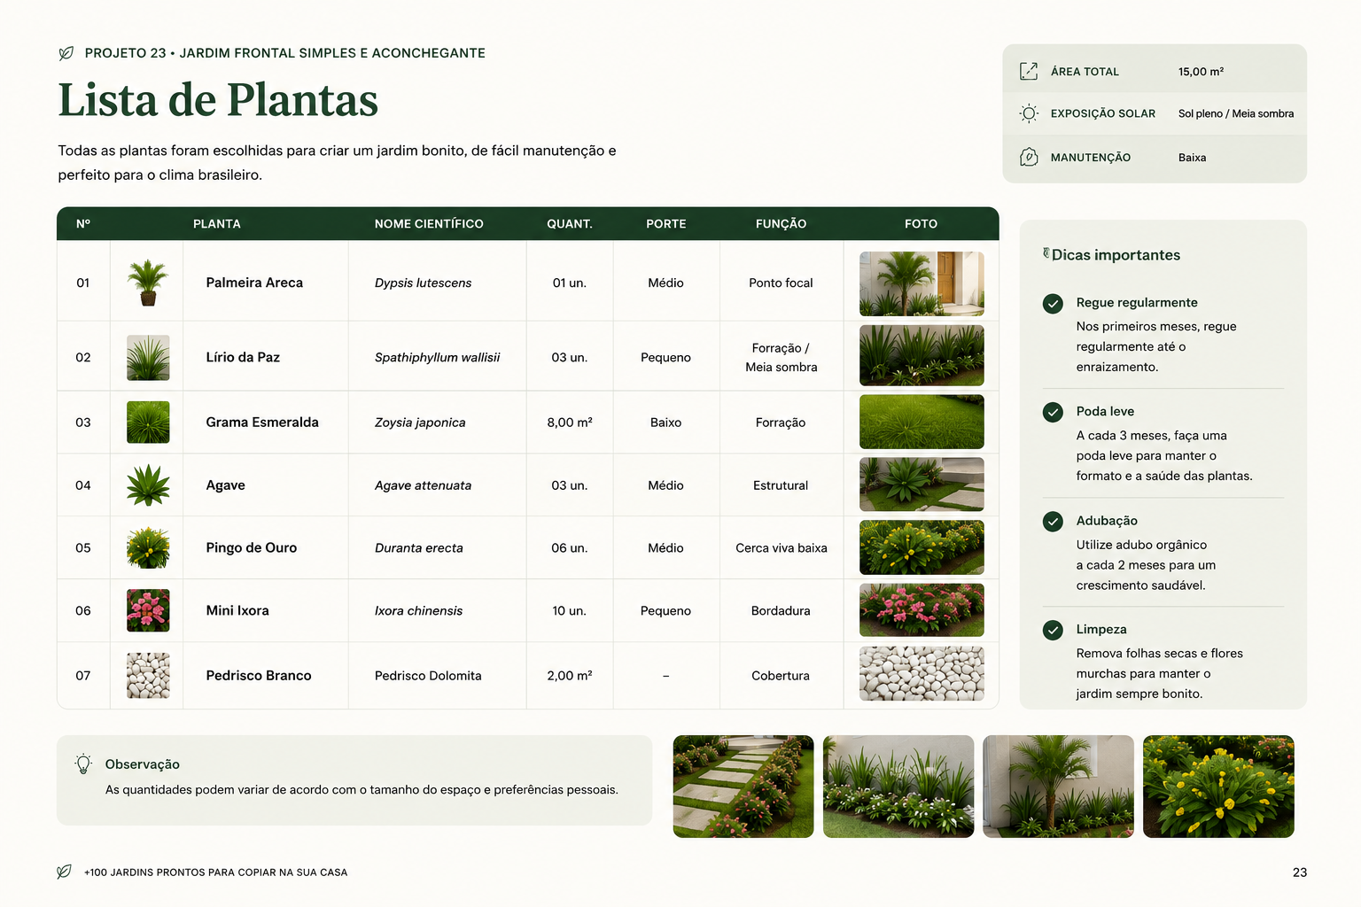Click the 10 un. quantity cell
Image resolution: width=1361 pixels, height=907 pixels.
[570, 611]
